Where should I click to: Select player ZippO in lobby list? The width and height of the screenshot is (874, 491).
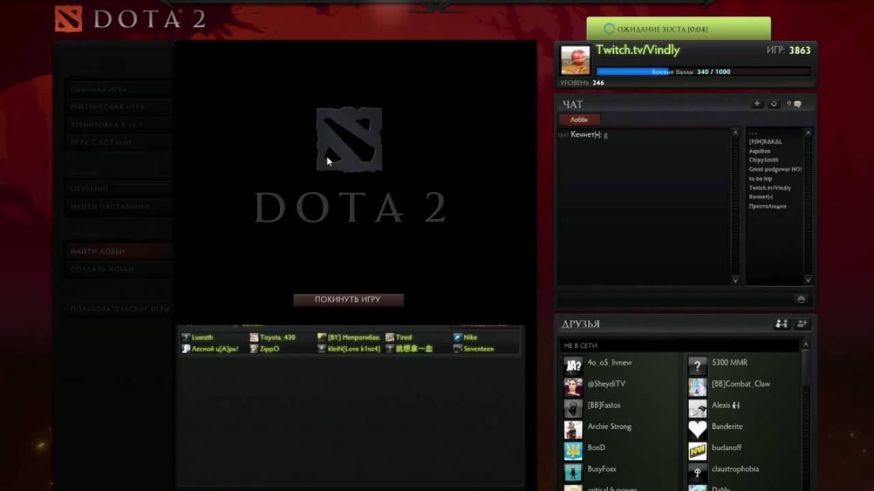tap(269, 348)
